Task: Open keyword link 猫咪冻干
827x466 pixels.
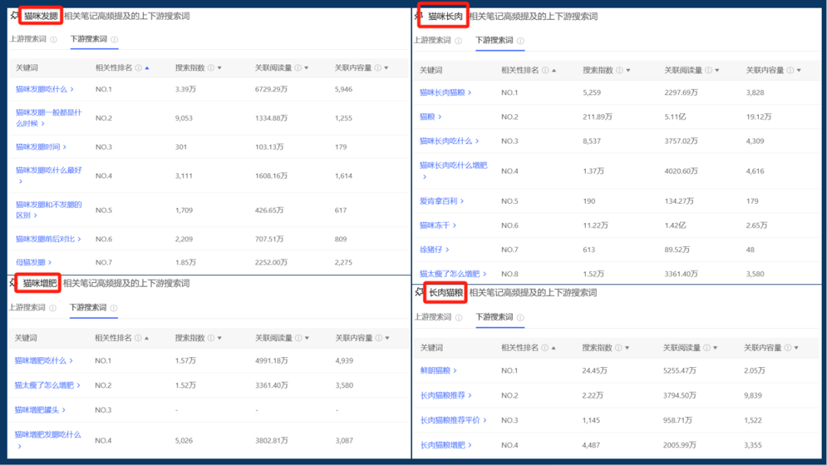Action: click(x=438, y=225)
